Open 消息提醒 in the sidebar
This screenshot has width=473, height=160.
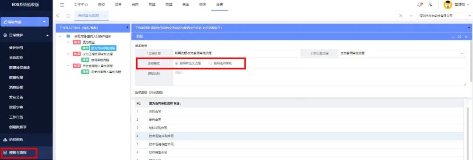tap(16, 87)
